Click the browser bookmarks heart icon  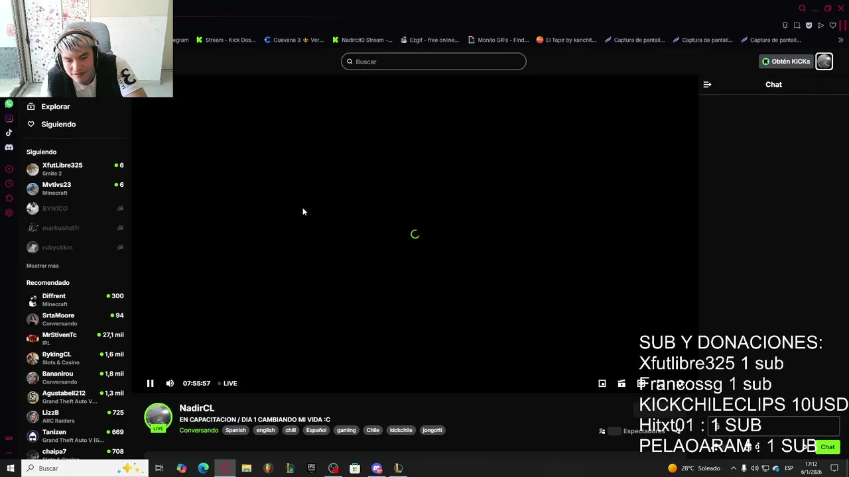tap(832, 26)
